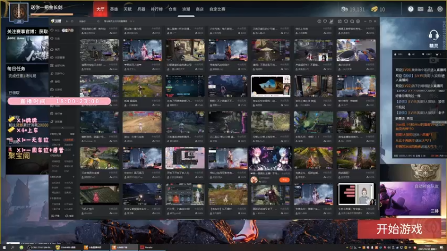Switch to OBS in the taskbar
Viewport: 447px width, 251px height.
(40, 248)
